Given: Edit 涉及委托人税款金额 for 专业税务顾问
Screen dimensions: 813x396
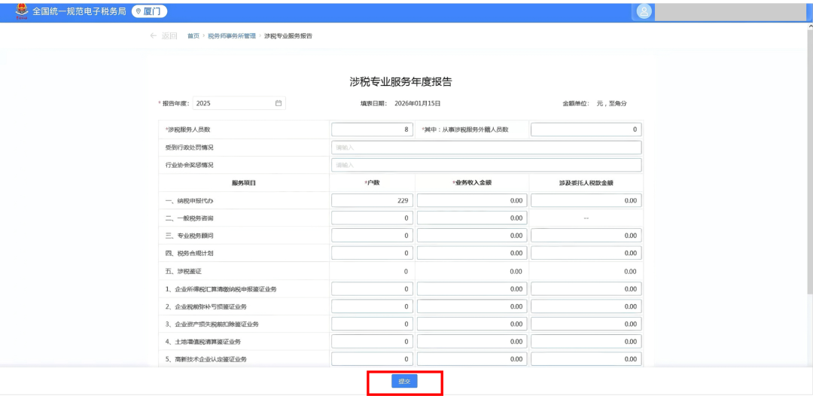Looking at the screenshot, I should click(586, 236).
